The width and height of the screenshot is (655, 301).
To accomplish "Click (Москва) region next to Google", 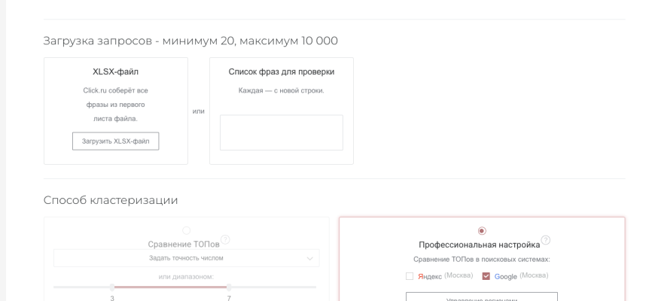I will [x=534, y=275].
